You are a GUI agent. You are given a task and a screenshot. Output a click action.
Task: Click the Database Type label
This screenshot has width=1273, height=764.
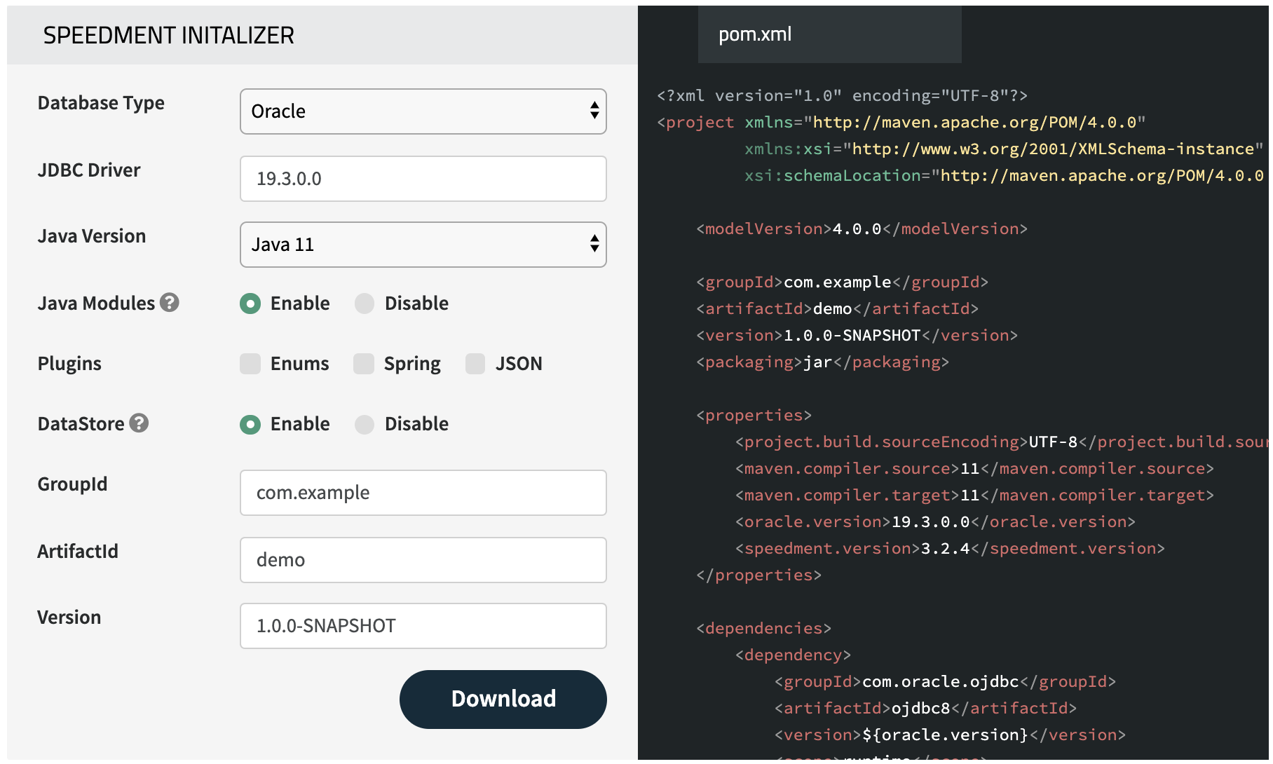[101, 103]
